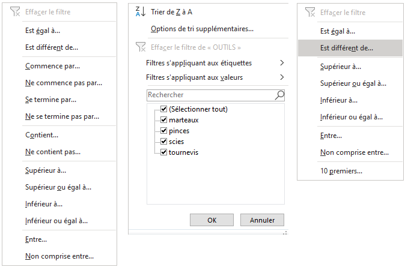Choose the highlighted Est différent de... entry
Image resolution: width=405 pixels, height=267 pixels.
tap(350, 48)
